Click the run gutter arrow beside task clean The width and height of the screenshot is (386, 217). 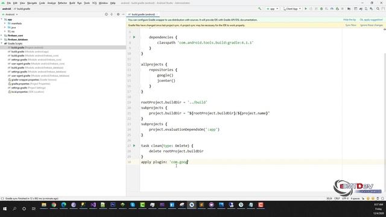coord(134,146)
